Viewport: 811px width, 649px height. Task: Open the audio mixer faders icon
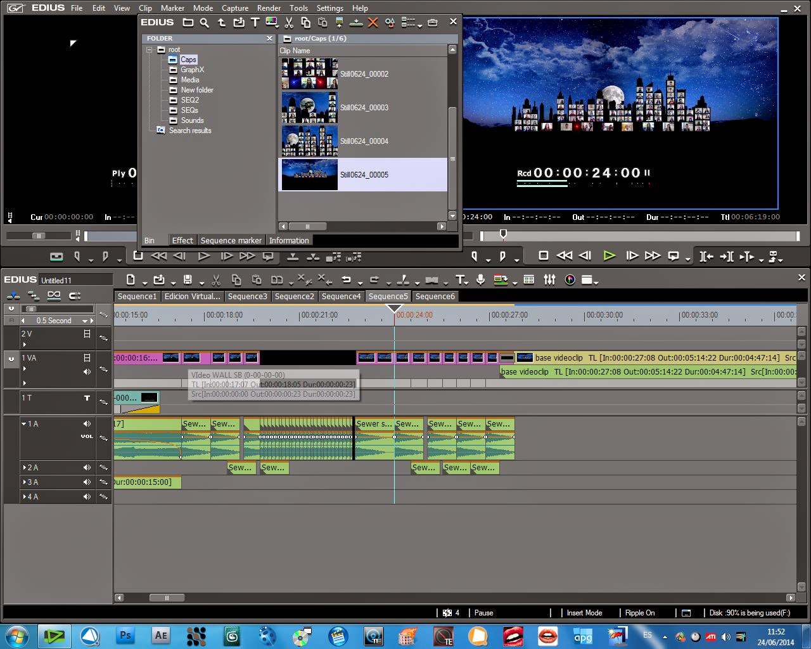[x=549, y=280]
